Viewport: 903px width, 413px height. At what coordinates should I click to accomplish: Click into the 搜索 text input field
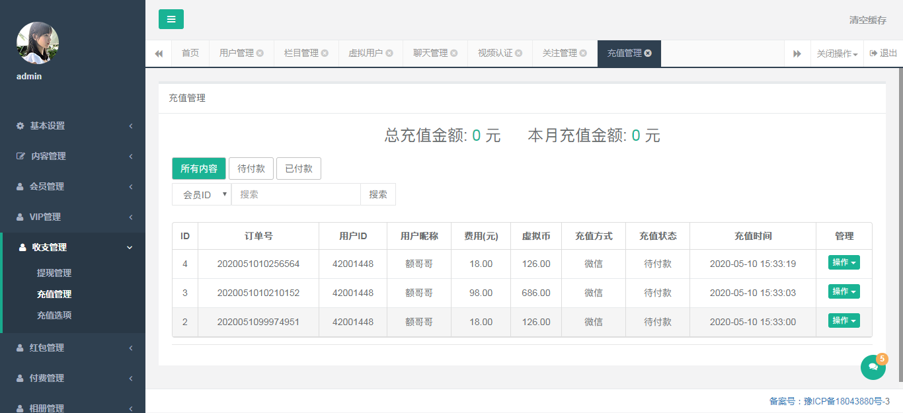tap(295, 195)
